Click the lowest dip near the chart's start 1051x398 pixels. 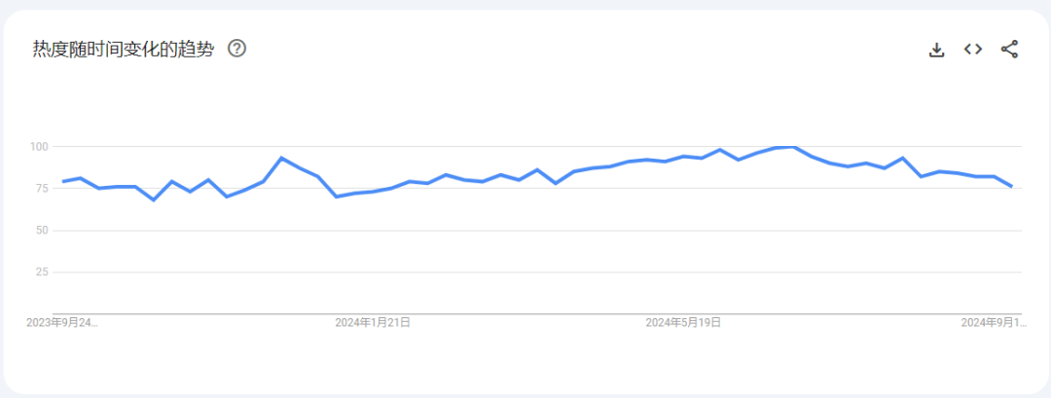point(154,199)
